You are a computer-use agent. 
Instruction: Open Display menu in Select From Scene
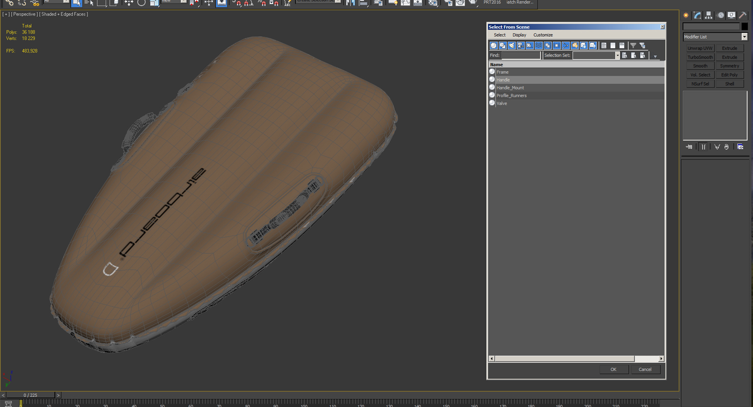click(519, 35)
